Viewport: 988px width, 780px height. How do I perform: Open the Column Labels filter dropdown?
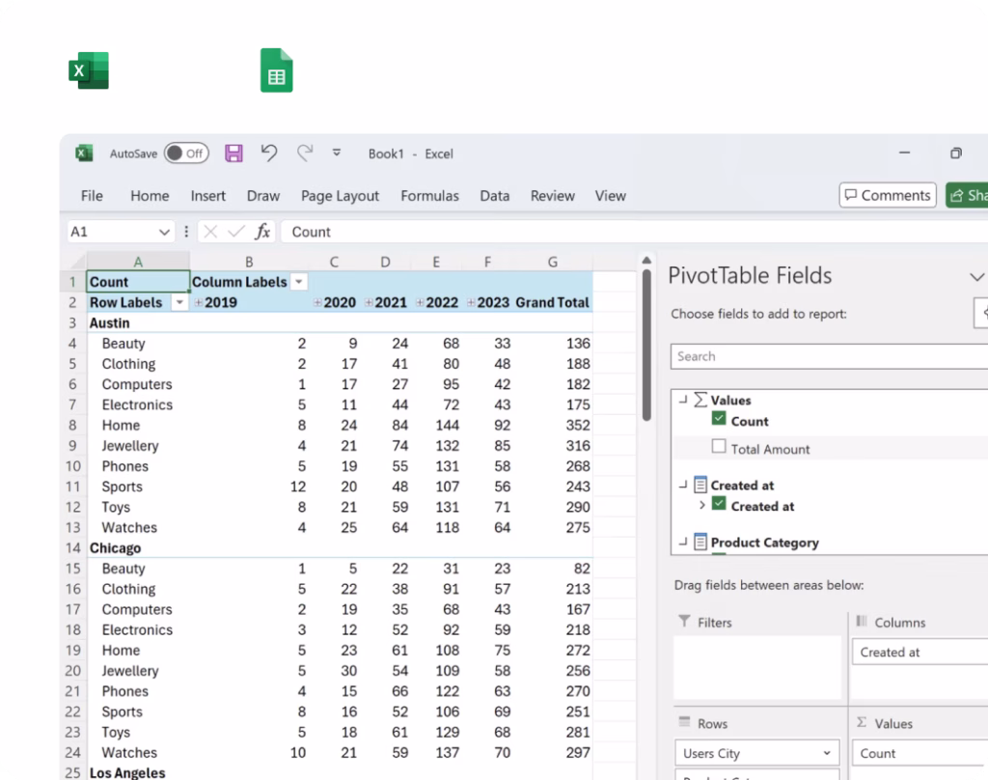point(299,282)
